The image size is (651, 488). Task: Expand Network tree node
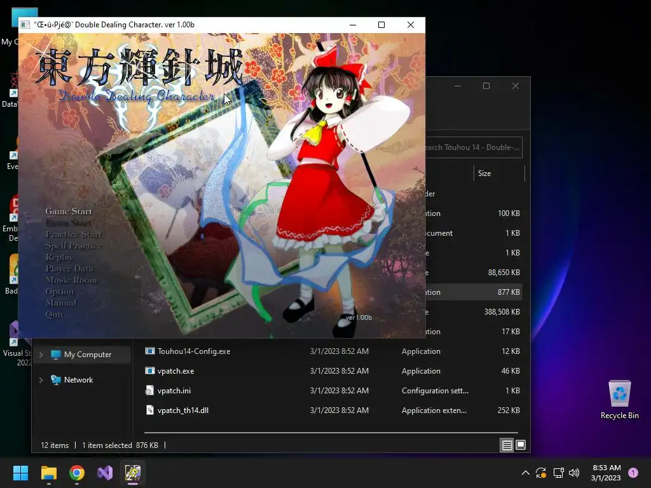[41, 380]
